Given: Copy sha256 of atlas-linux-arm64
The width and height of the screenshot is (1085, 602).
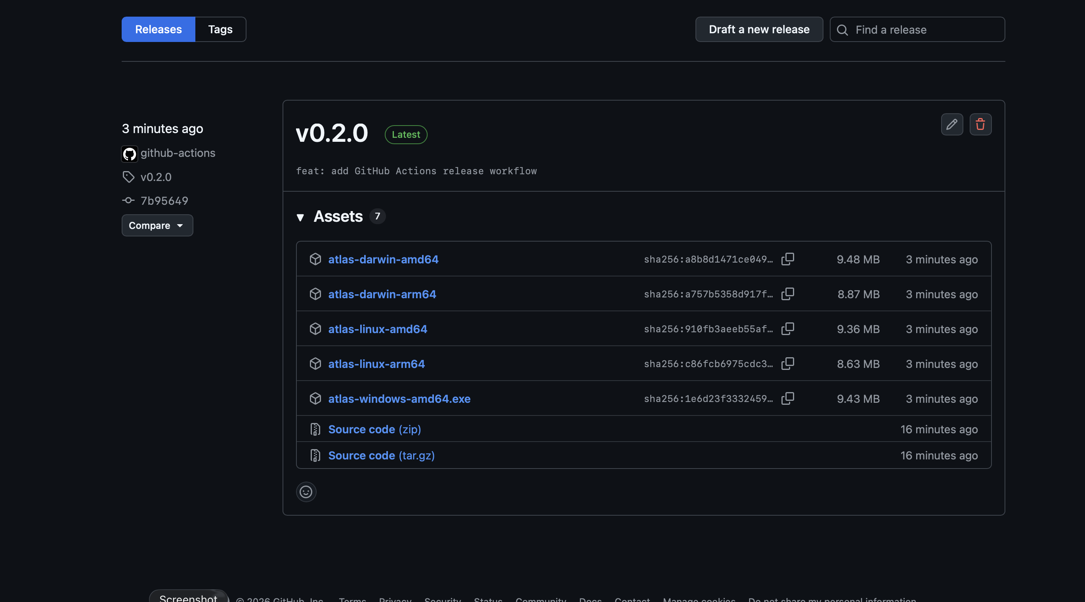Looking at the screenshot, I should click(788, 364).
